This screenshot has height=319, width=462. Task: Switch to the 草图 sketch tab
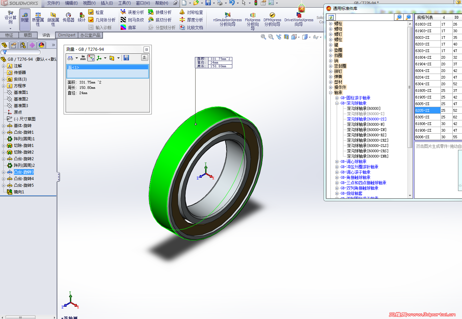point(28,35)
